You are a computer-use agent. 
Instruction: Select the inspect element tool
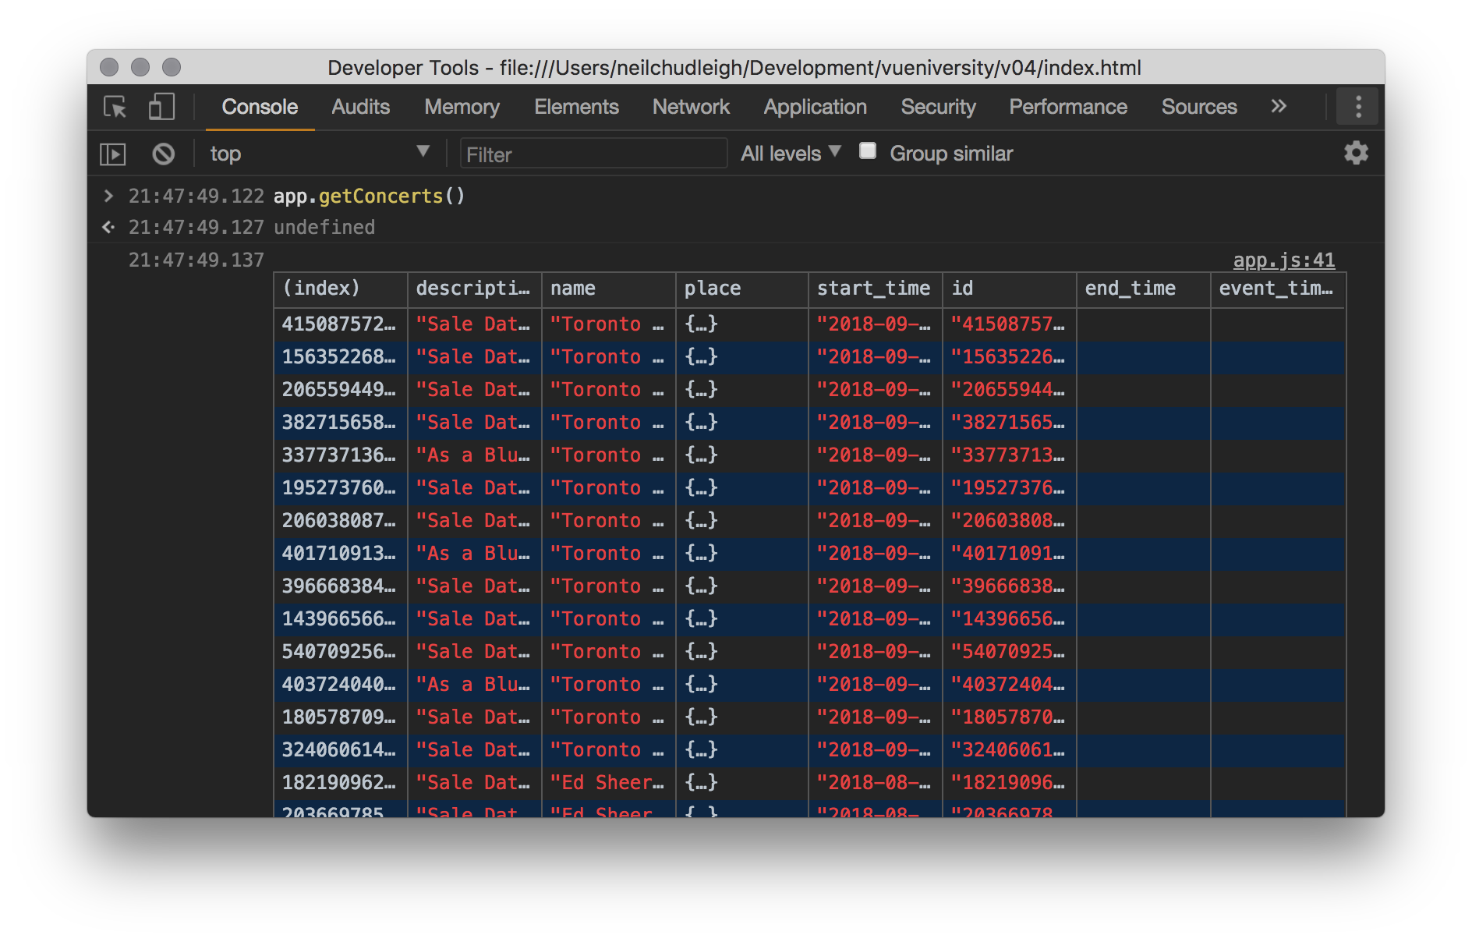114,108
